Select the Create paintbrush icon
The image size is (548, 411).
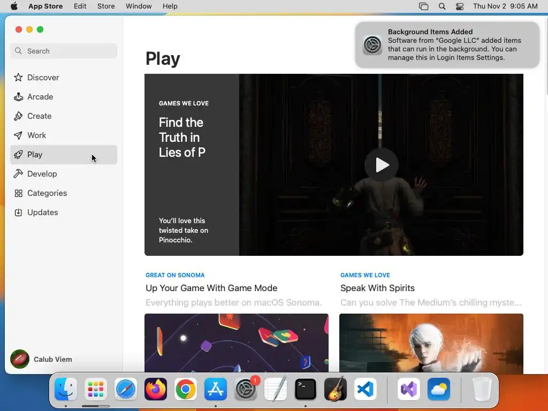point(18,116)
